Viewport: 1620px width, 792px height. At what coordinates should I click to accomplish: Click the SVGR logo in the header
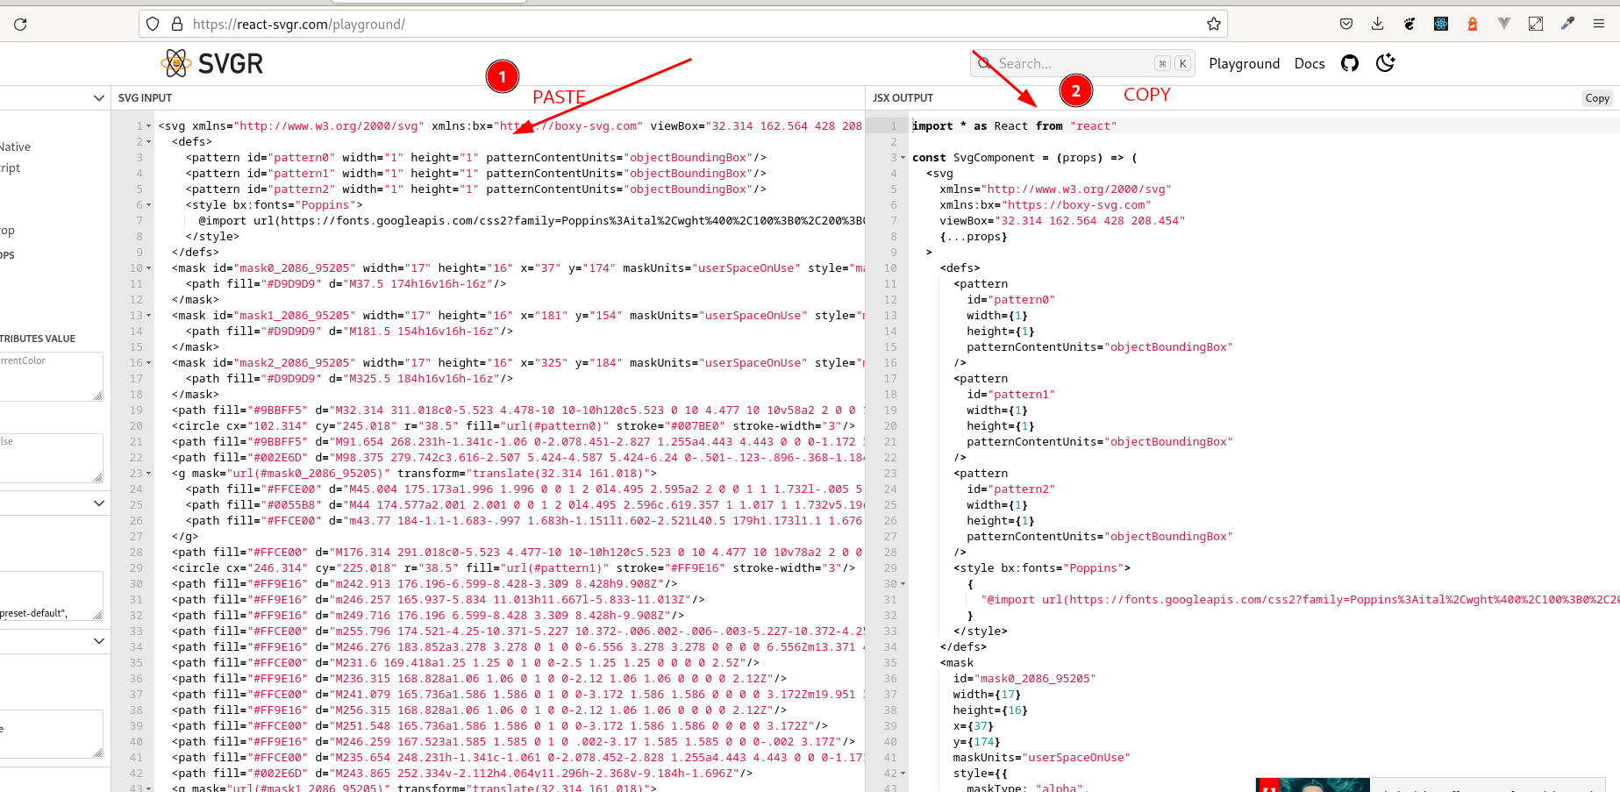[x=211, y=62]
